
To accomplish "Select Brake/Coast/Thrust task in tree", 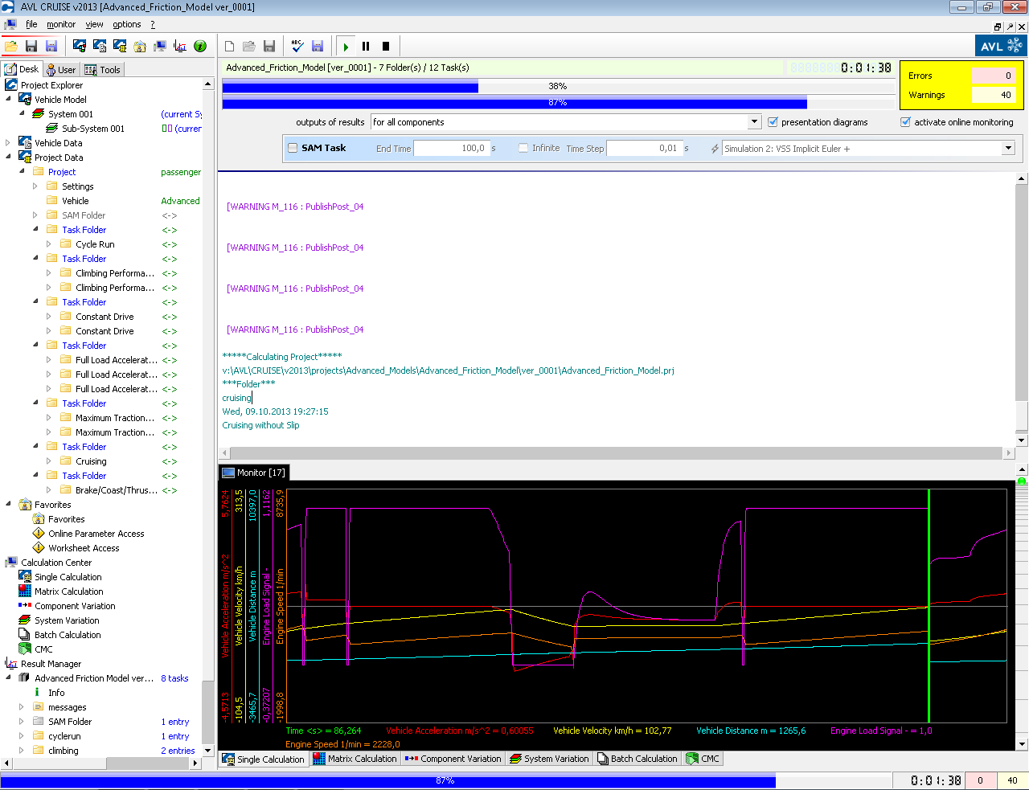I will tap(117, 490).
